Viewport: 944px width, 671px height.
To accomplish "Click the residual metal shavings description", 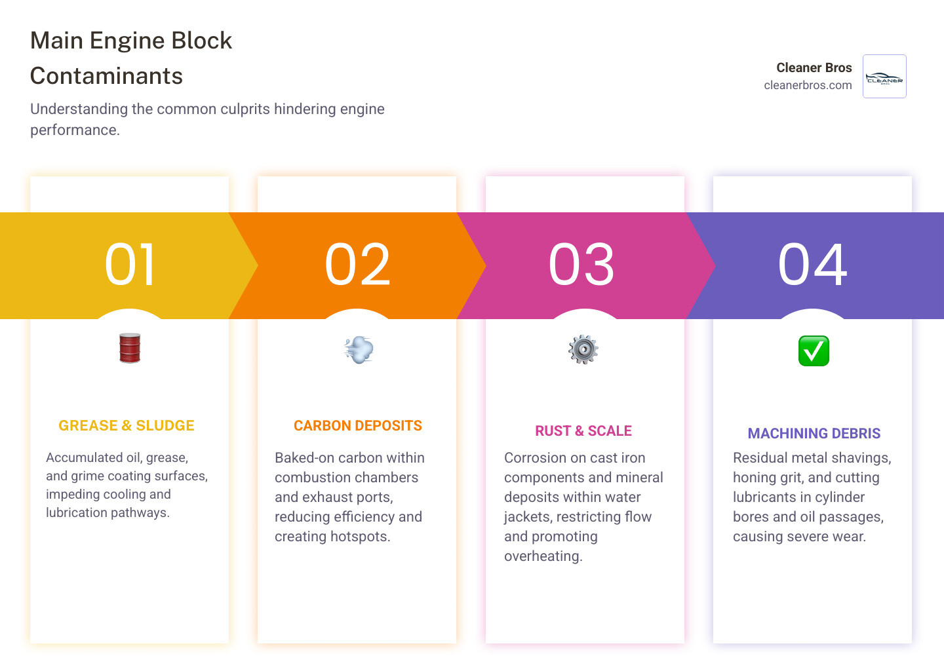I will click(x=812, y=497).
